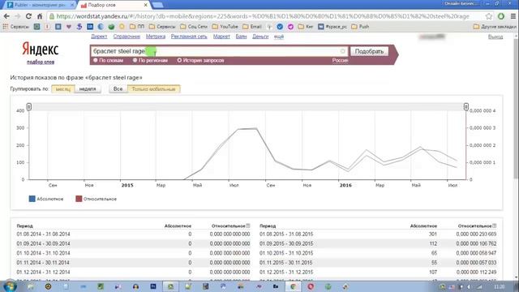Click the info icon next to right Относительное header
Viewport: 519px width, 292px height.
tap(494, 225)
